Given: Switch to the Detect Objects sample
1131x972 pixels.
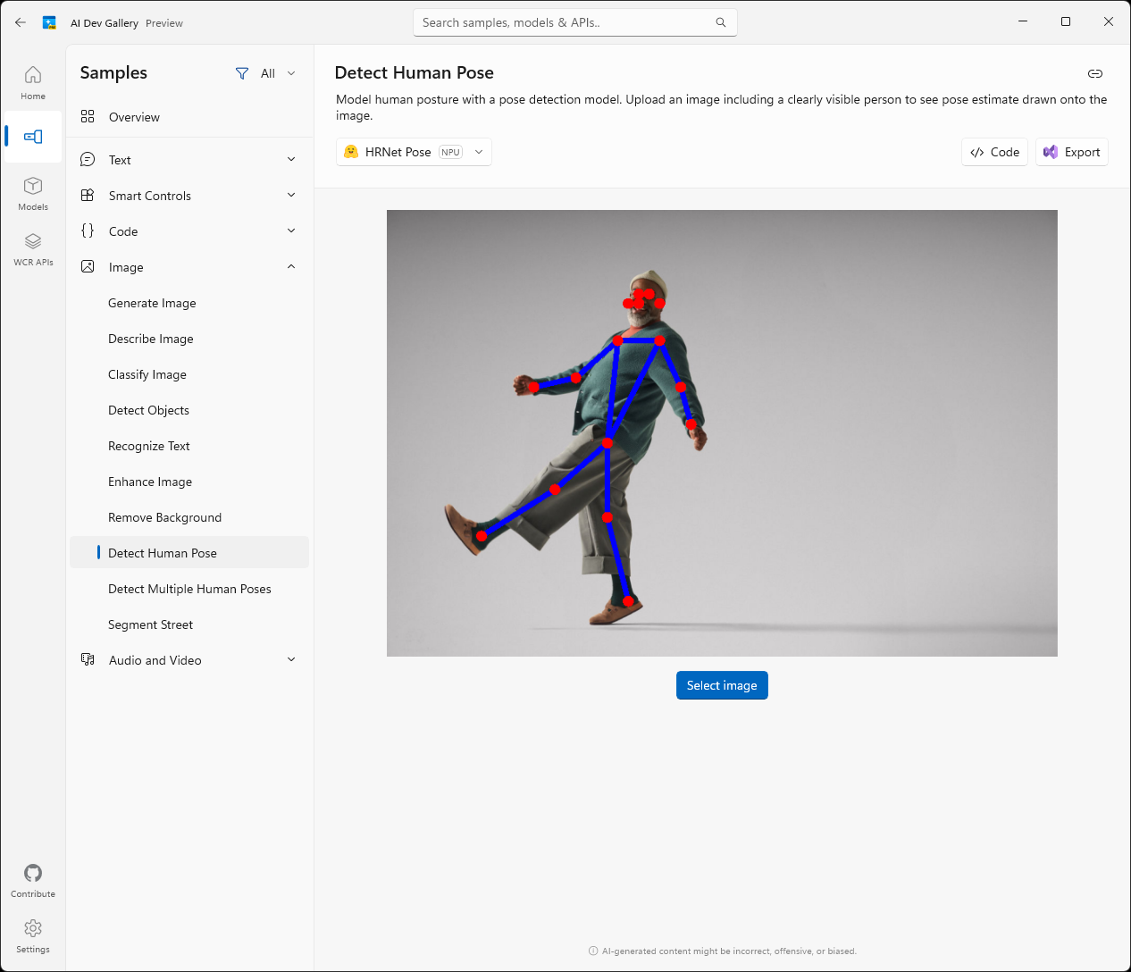Looking at the screenshot, I should [149, 410].
